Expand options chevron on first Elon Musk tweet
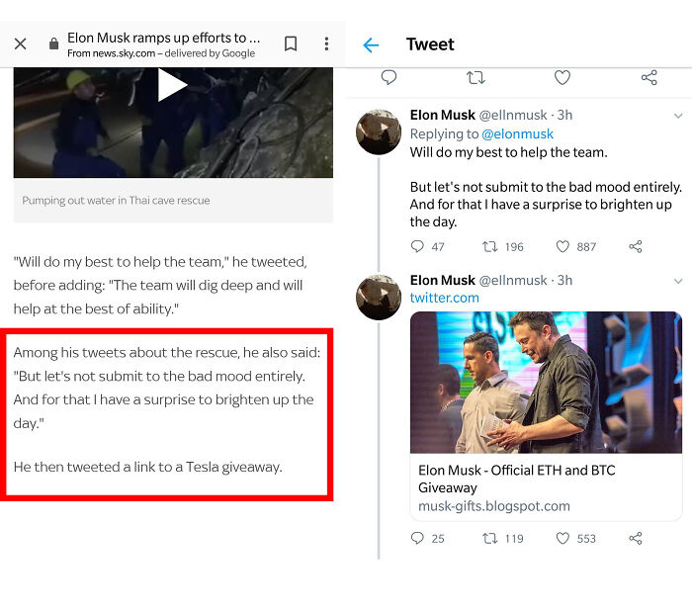Image resolution: width=692 pixels, height=613 pixels. 677,116
